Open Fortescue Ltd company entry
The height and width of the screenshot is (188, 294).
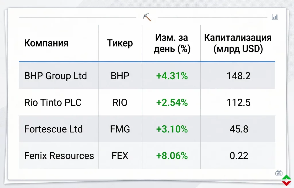53,129
